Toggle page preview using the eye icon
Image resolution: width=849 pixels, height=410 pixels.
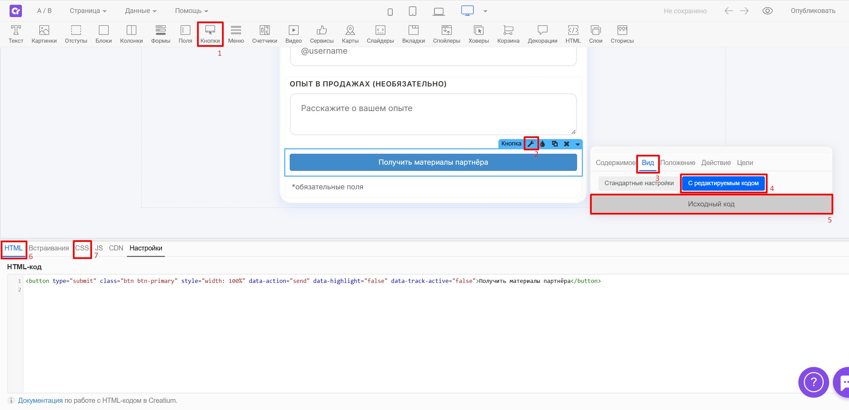pos(767,11)
